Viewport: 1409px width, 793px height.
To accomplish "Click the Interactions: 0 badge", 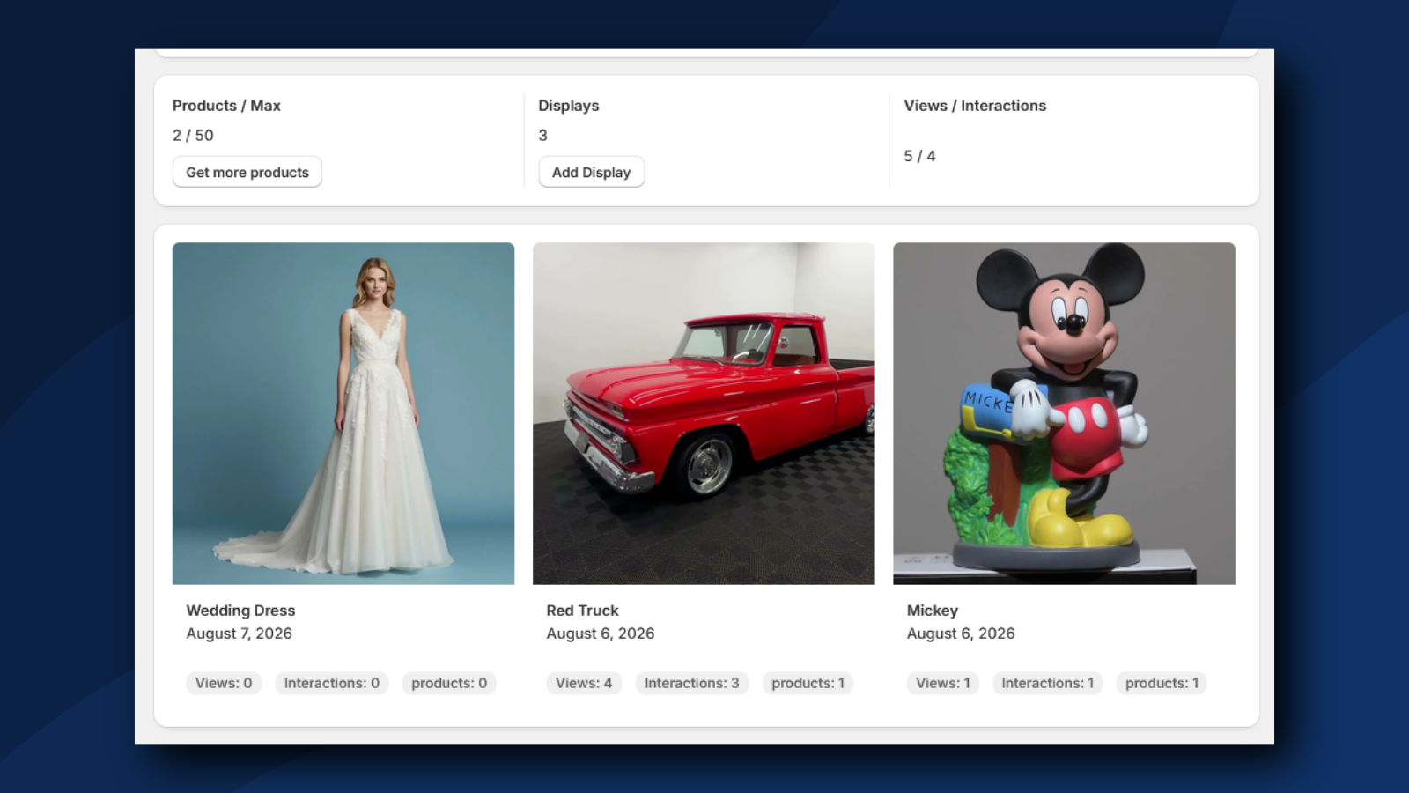I will point(332,683).
